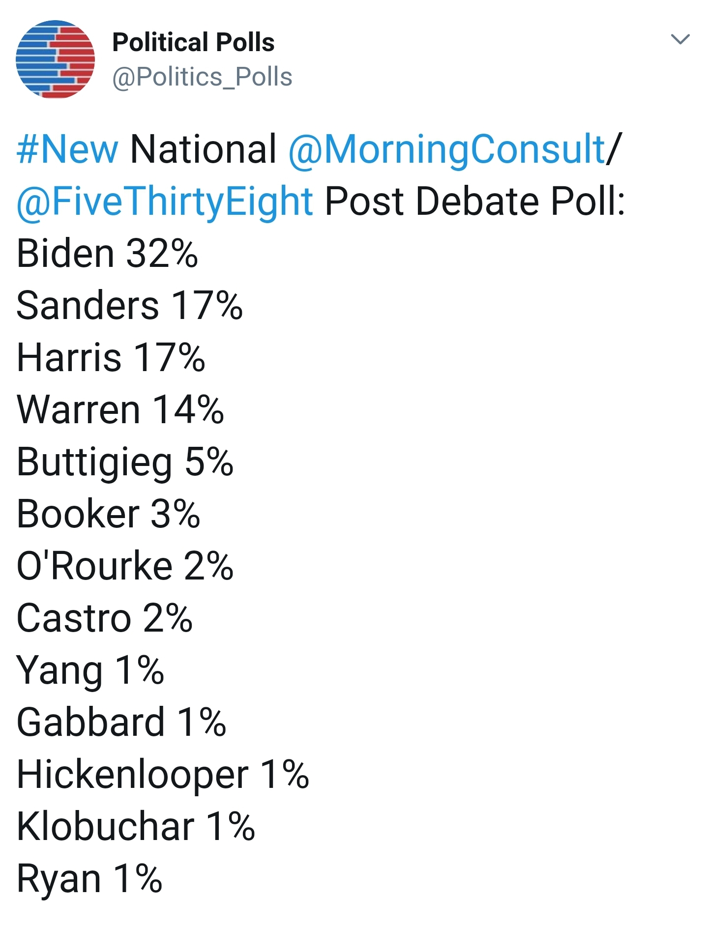Visit the @FiveThirtyEight mention
Viewport: 708px width, 927px height.
pyautogui.click(x=165, y=201)
